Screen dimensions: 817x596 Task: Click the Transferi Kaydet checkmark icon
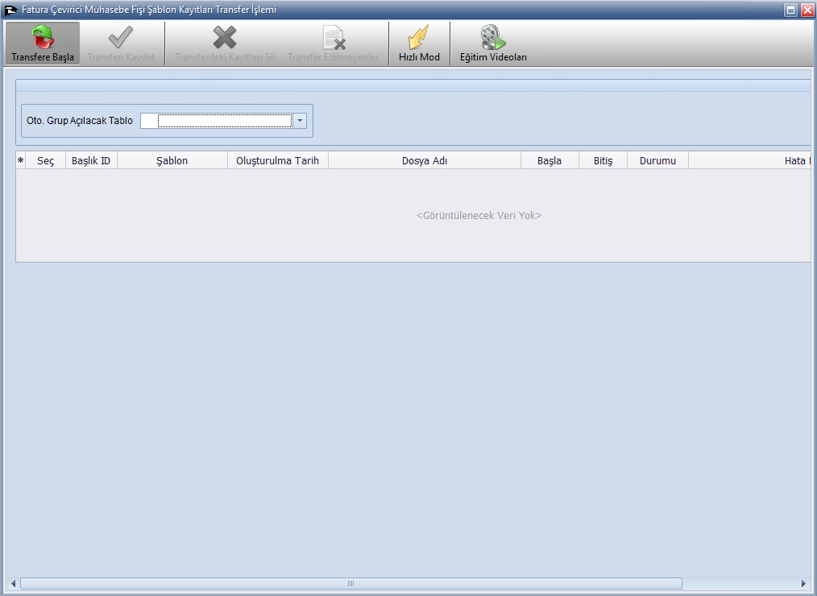tap(121, 37)
